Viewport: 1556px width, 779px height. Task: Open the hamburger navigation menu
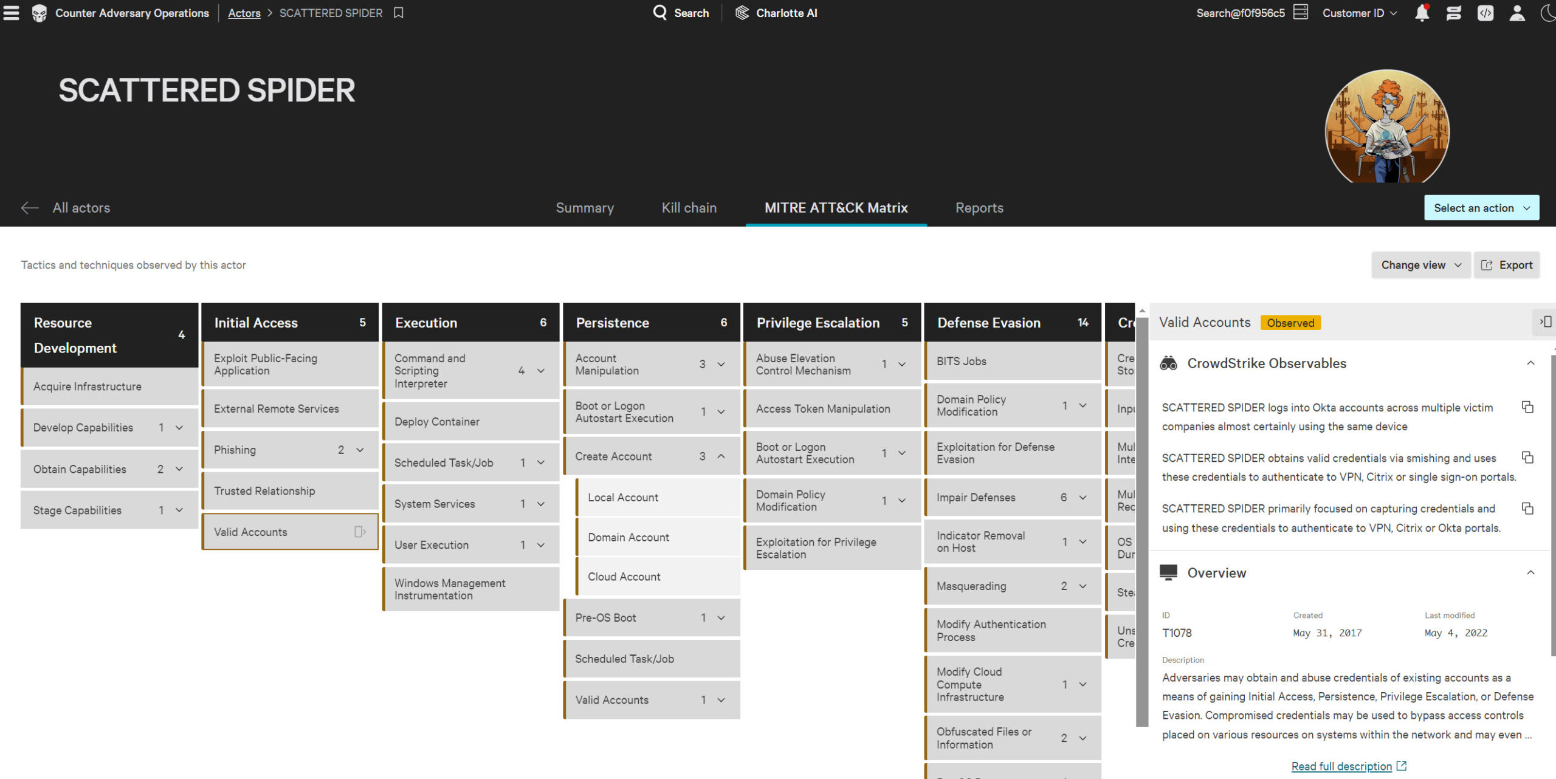(12, 13)
